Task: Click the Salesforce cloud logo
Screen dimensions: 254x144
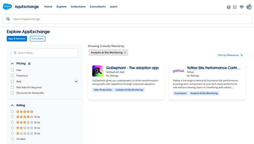Action: pos(7,7)
